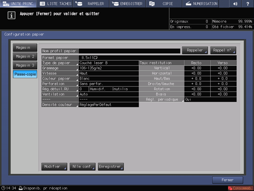Click the Humidif. :Inutilis value
Screen dimensions: 254x191
(114, 89)
